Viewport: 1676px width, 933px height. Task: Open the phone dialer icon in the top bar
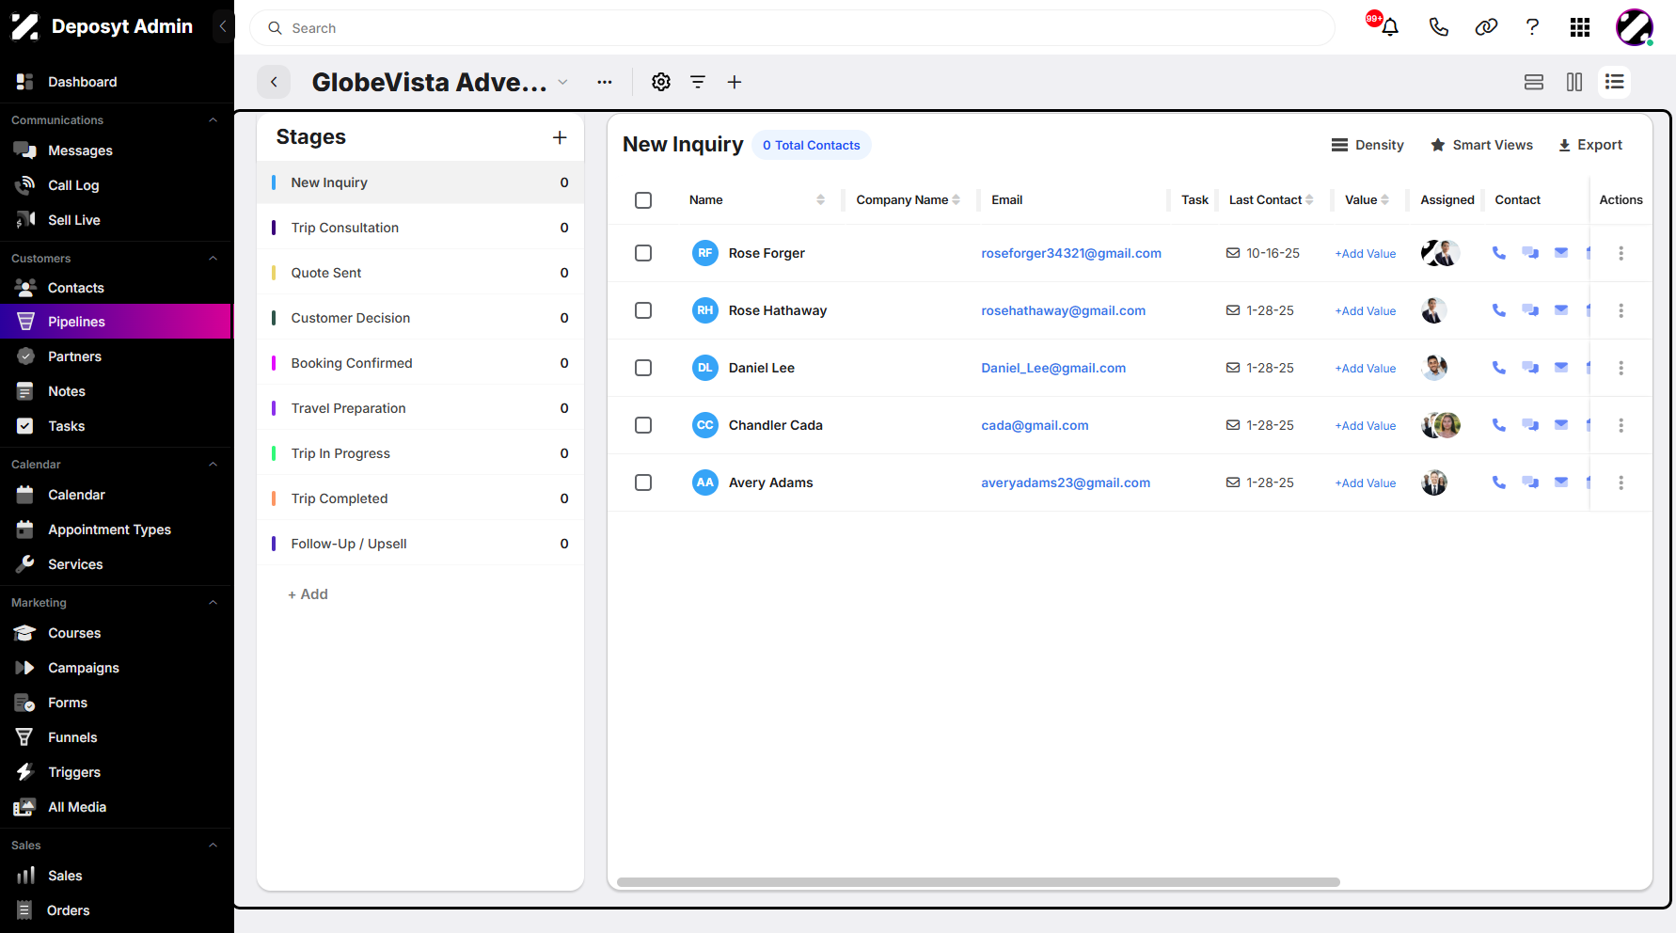coord(1438,27)
